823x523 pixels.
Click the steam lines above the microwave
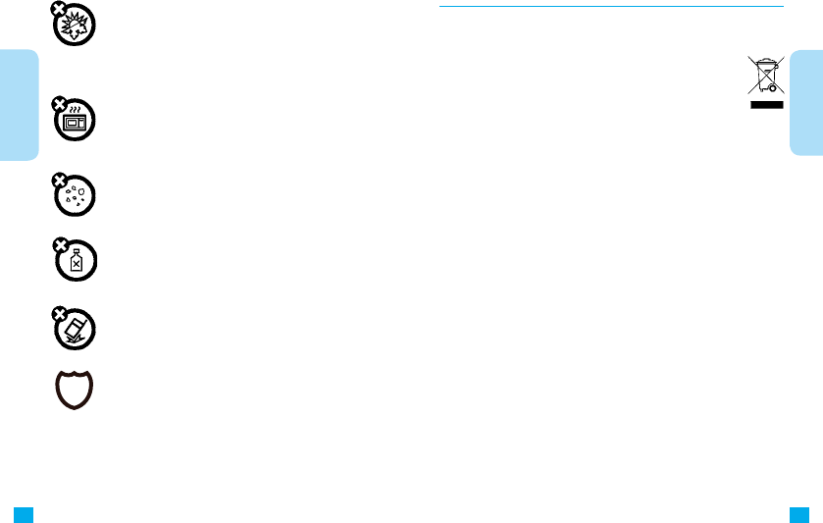click(x=76, y=110)
